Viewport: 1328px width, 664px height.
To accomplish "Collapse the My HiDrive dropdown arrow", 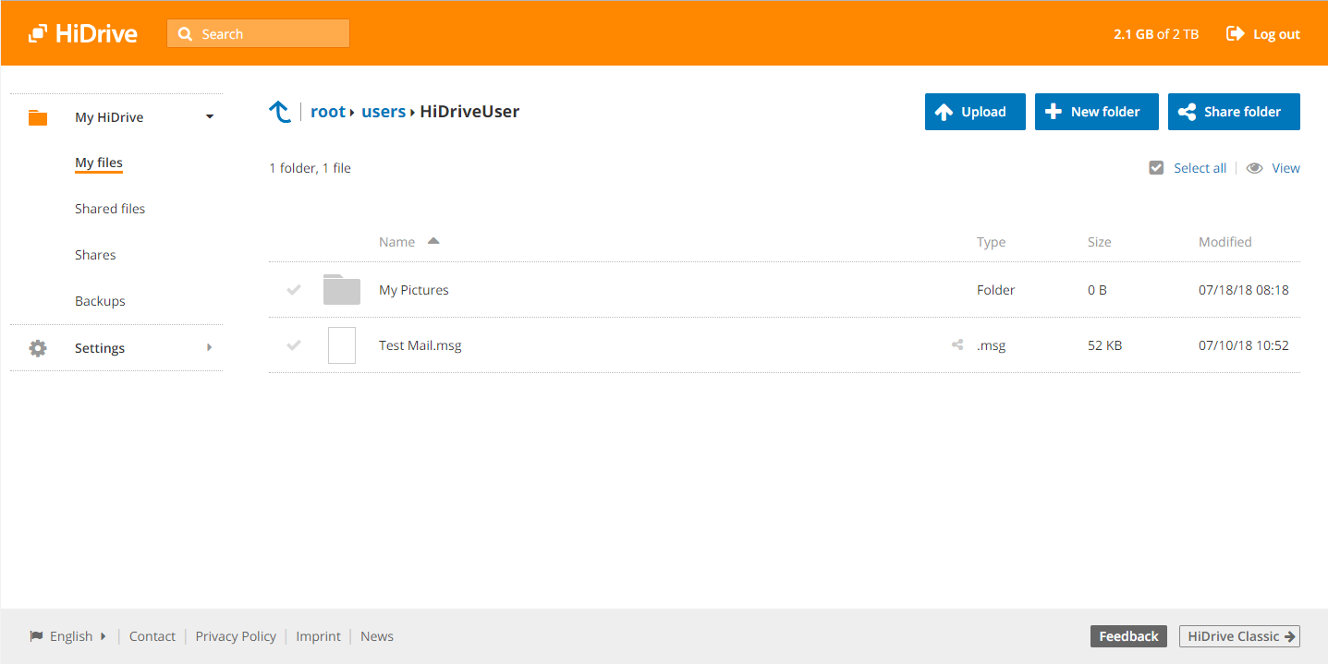I will tap(210, 117).
